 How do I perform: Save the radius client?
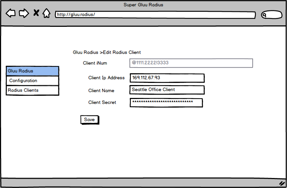point(90,120)
